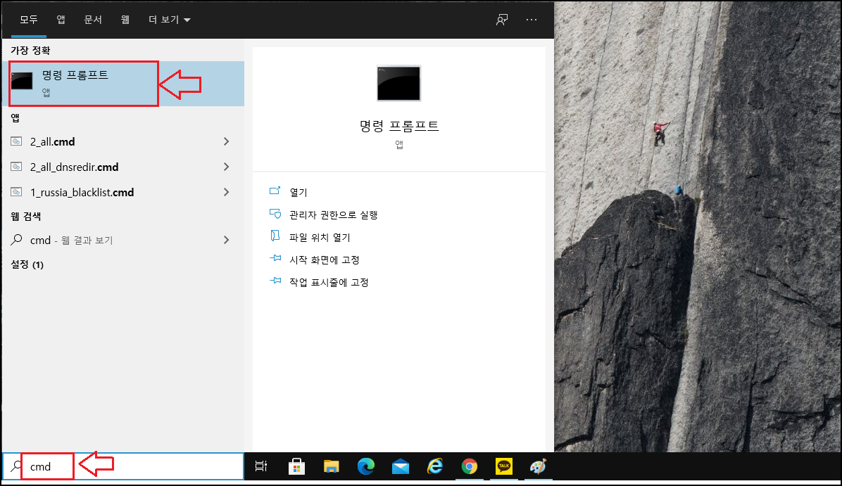Click the 열기 action

[x=298, y=192]
